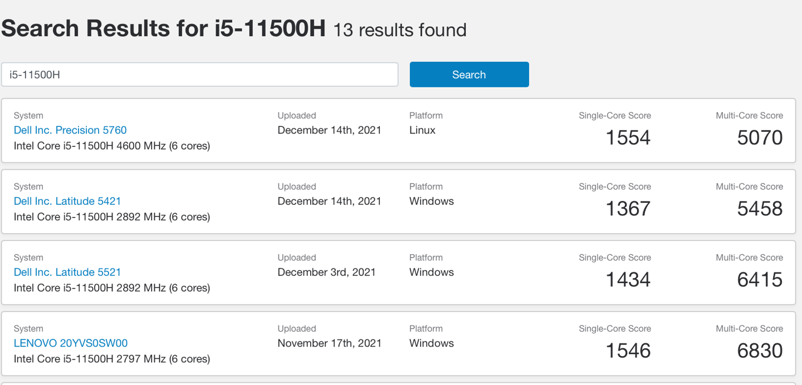Click the 1434 single-core score
802x385 pixels.
pos(628,280)
